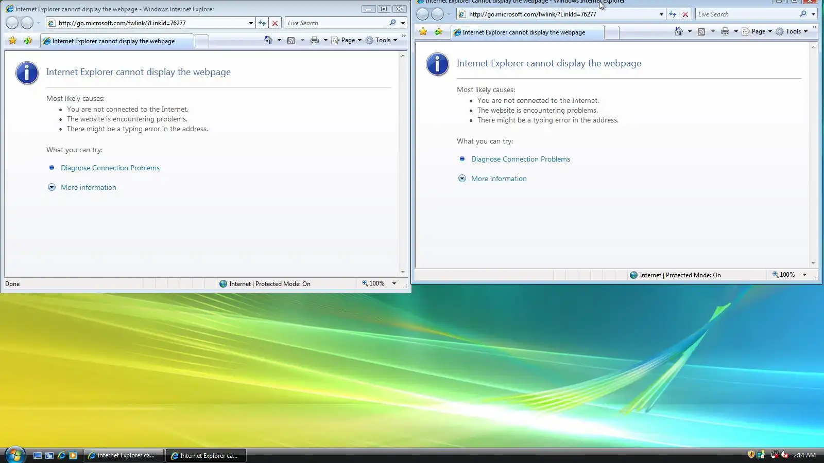Click Add to Favorites in the left window
This screenshot has height=463, width=824.
click(28, 40)
